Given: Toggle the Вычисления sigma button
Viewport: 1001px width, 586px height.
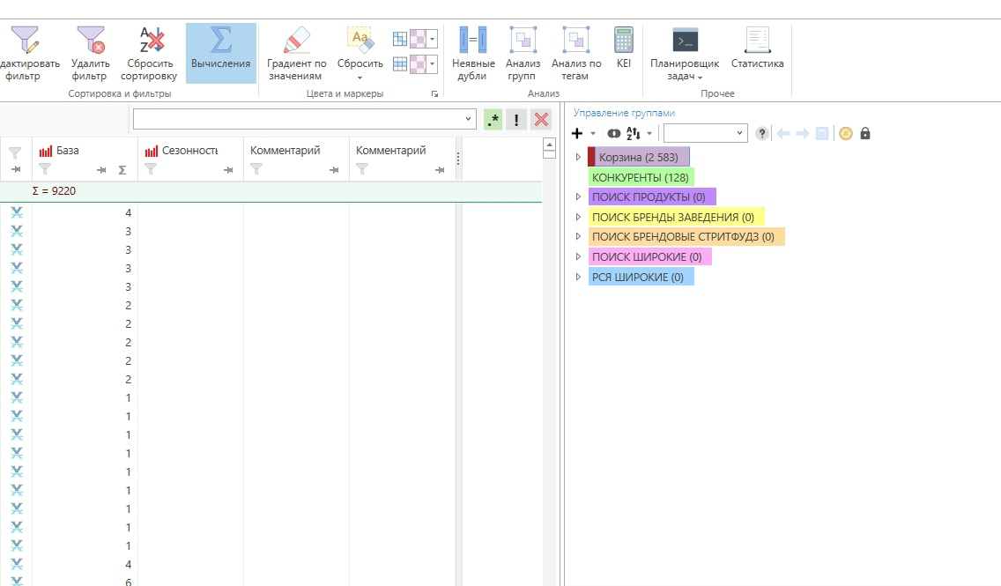Looking at the screenshot, I should (221, 54).
